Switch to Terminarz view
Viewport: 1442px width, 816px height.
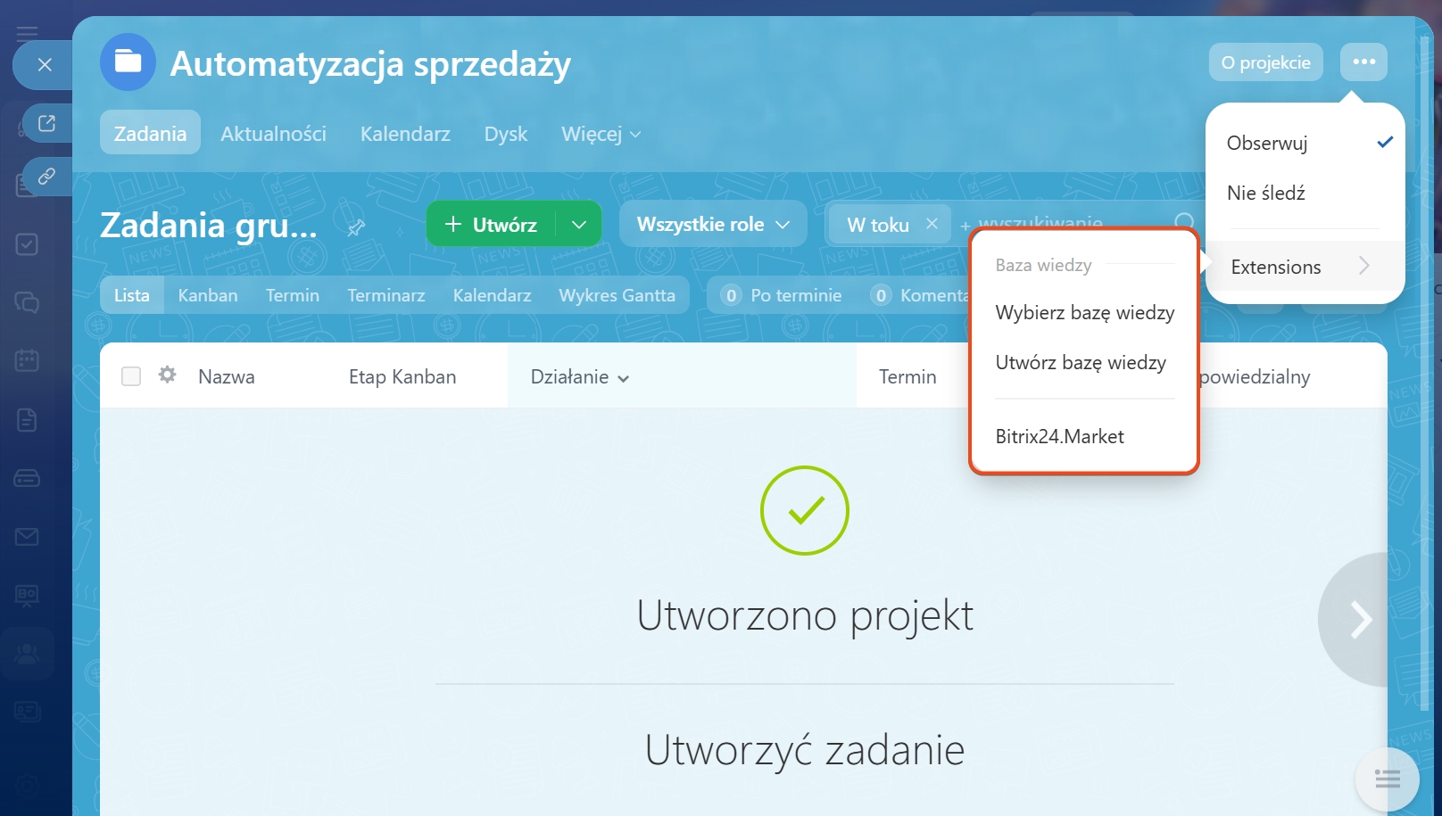coord(386,295)
